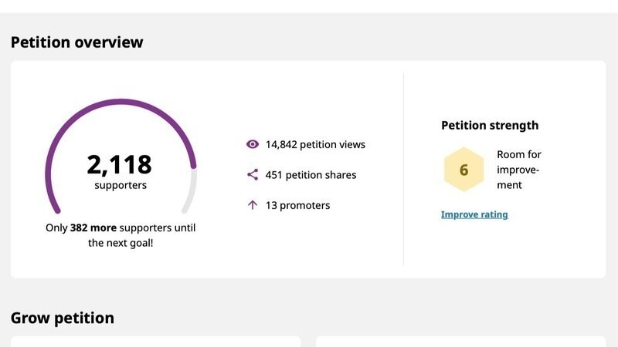This screenshot has width=618, height=347.
Task: Click the Room for improvement label
Action: click(x=519, y=170)
